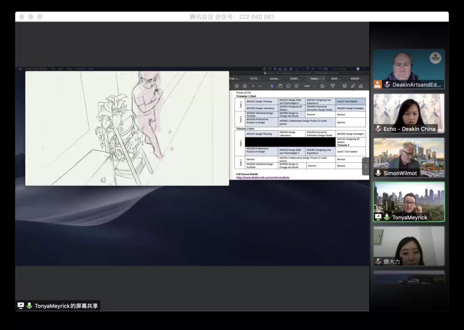Expand the side panel arrow on document edge
This screenshot has width=464, height=330.
click(x=366, y=166)
